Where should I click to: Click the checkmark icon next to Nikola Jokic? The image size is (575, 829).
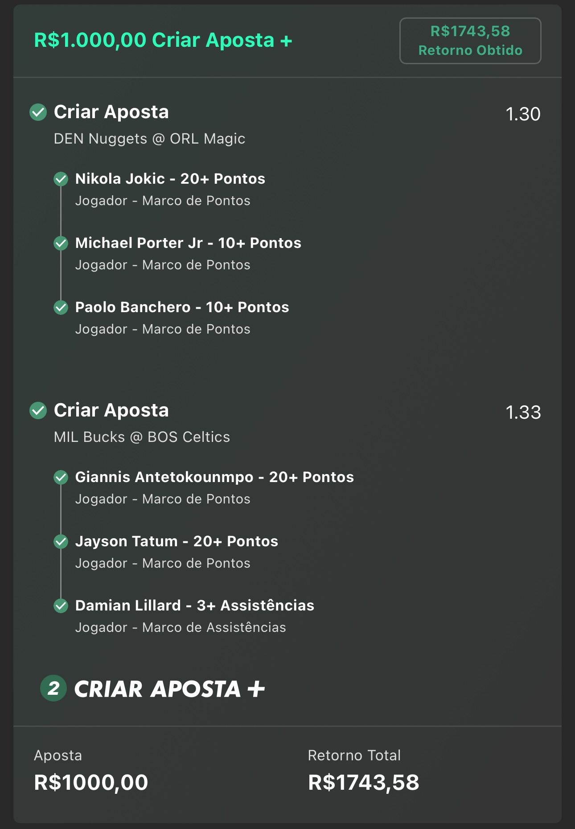(x=61, y=179)
